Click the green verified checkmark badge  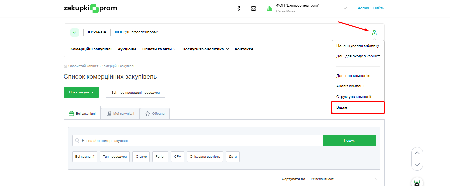(x=75, y=32)
